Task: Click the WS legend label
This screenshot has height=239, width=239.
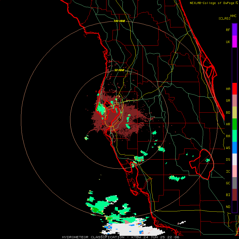Action: 228,148
